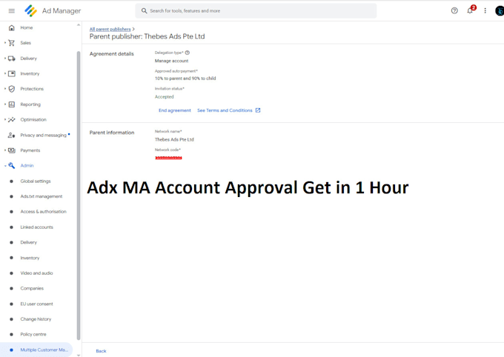Click the Parent publisher page title
Image resolution: width=504 pixels, height=357 pixels.
click(x=147, y=36)
